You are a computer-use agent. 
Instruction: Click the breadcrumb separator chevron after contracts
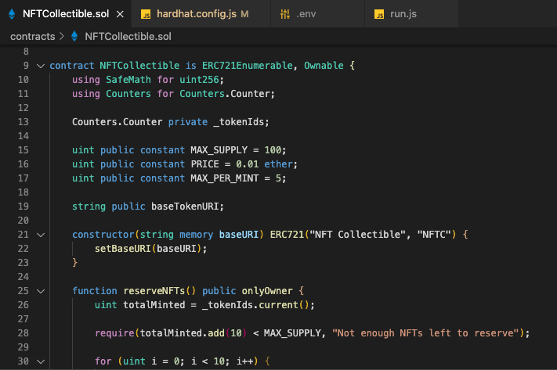click(62, 36)
